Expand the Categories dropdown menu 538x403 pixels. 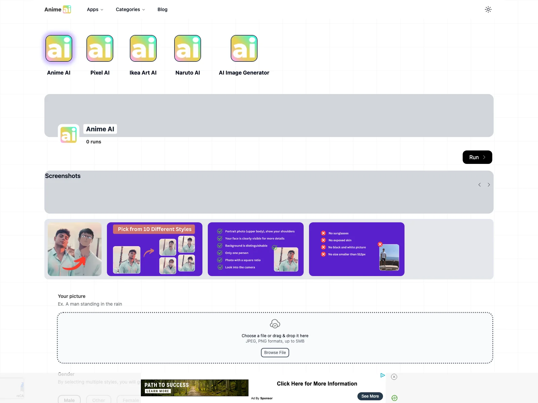click(x=130, y=9)
